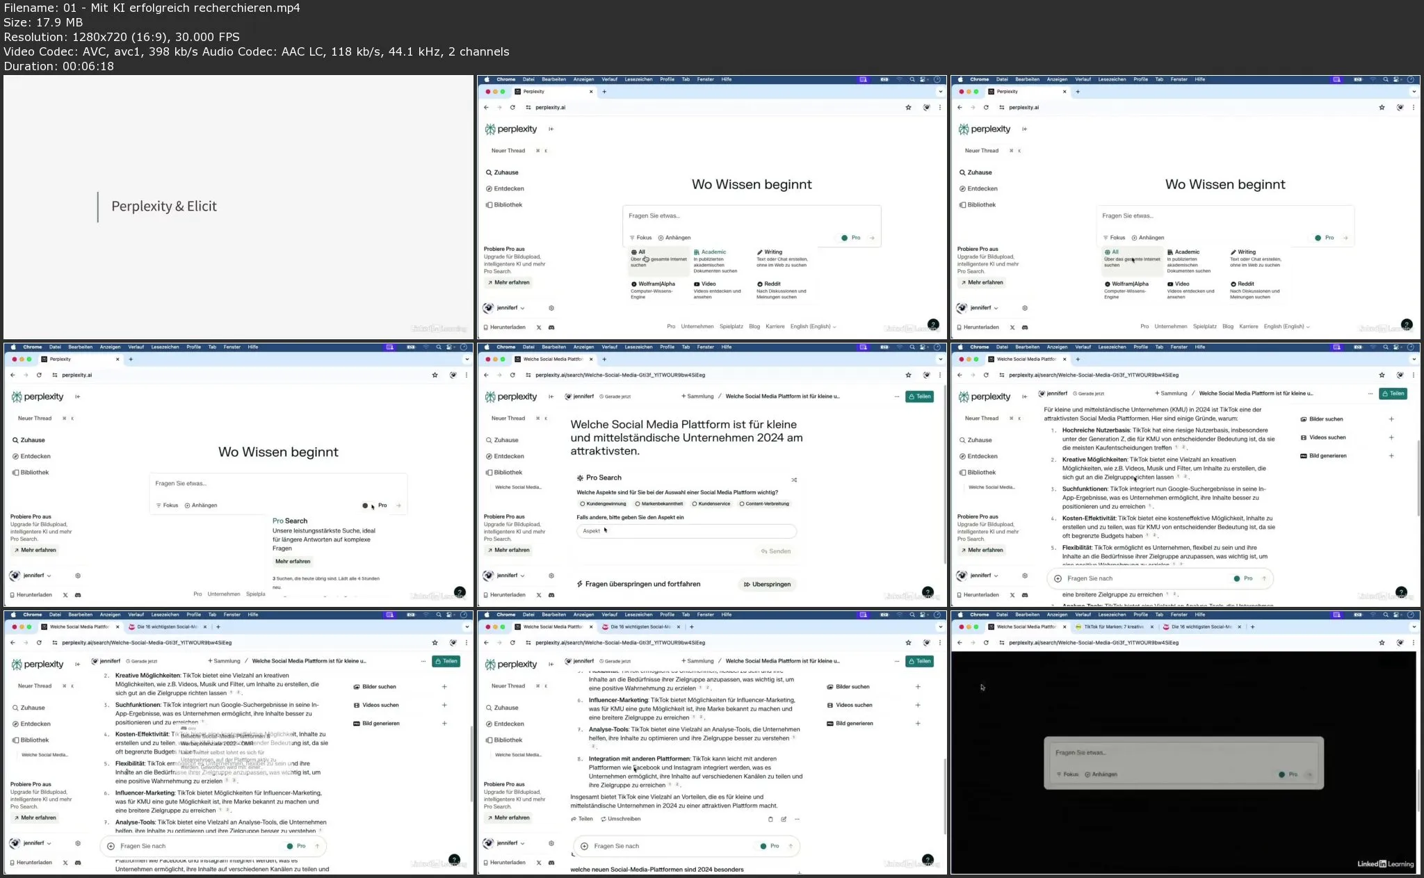Toggle the Pro switch beside the open Pro Search tooltip
This screenshot has height=878, width=1424.
click(367, 505)
